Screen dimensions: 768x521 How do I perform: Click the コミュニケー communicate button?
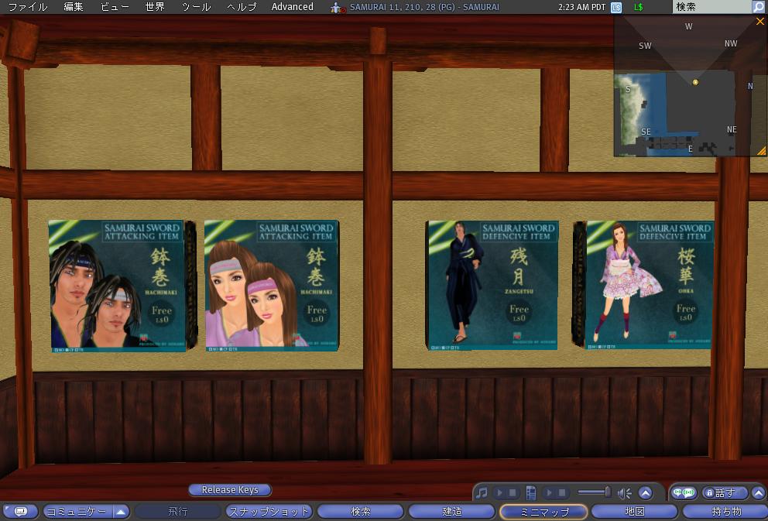coord(78,512)
